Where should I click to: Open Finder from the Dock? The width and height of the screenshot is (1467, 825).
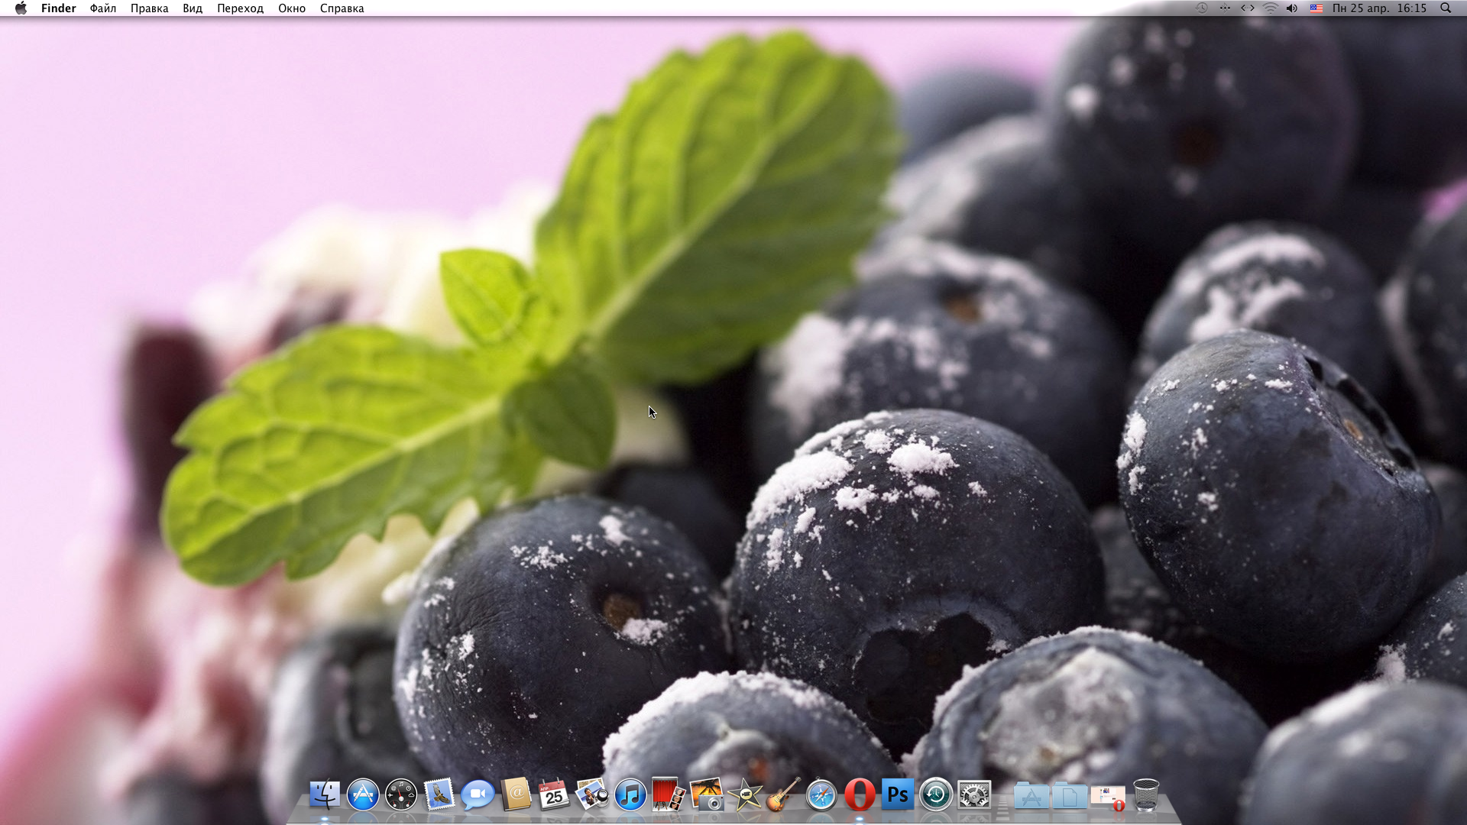coord(325,795)
